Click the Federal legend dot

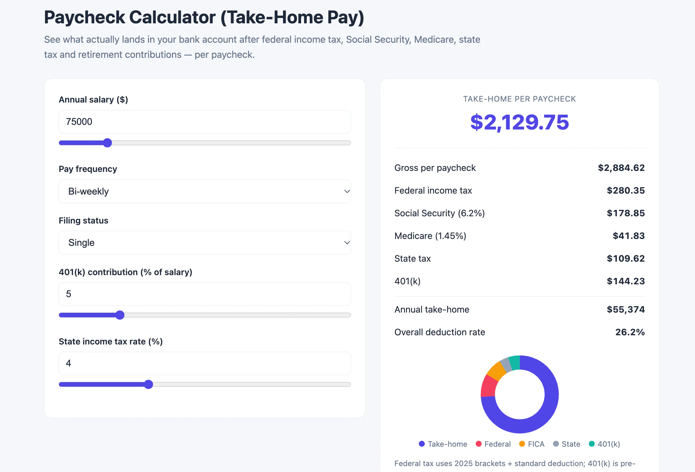[x=479, y=444]
